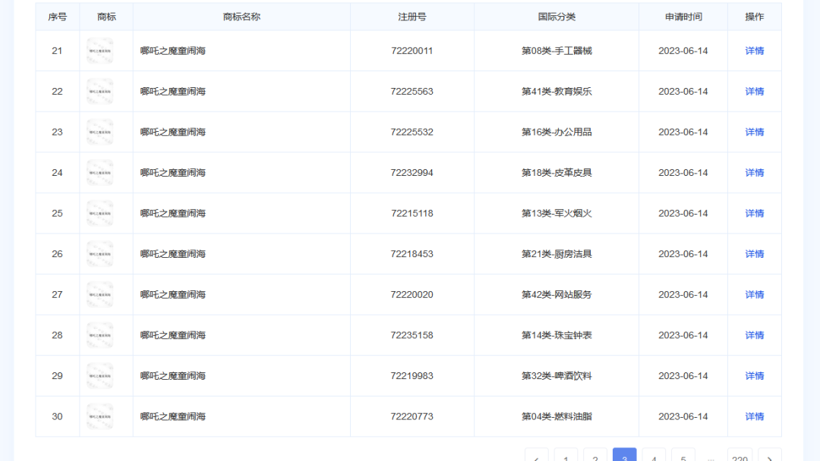Jump to last page 220
Image resolution: width=820 pixels, height=461 pixels.
coord(740,456)
